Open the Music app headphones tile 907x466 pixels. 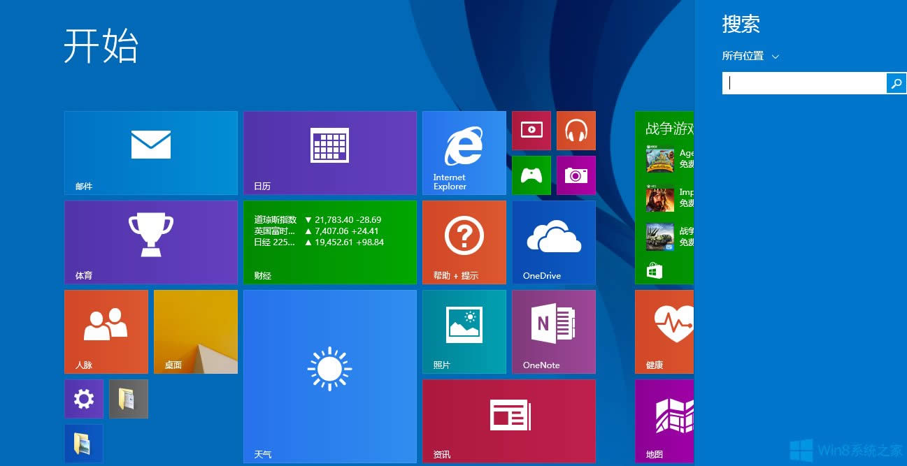576,131
